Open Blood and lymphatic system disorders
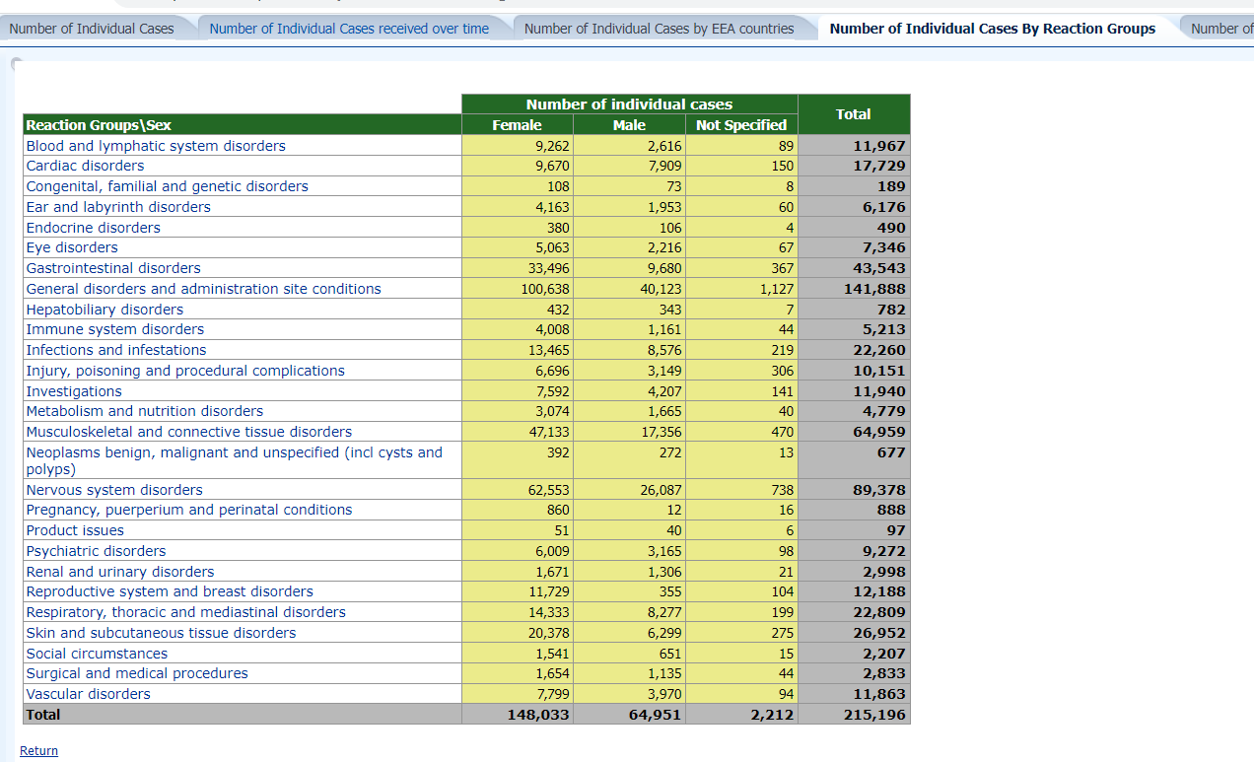Viewport: 1254px width, 762px height. coord(156,146)
